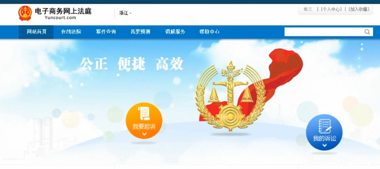The height and width of the screenshot is (169, 380).
Task: Click the golden scales emblem in banner
Action: coord(230,96)
